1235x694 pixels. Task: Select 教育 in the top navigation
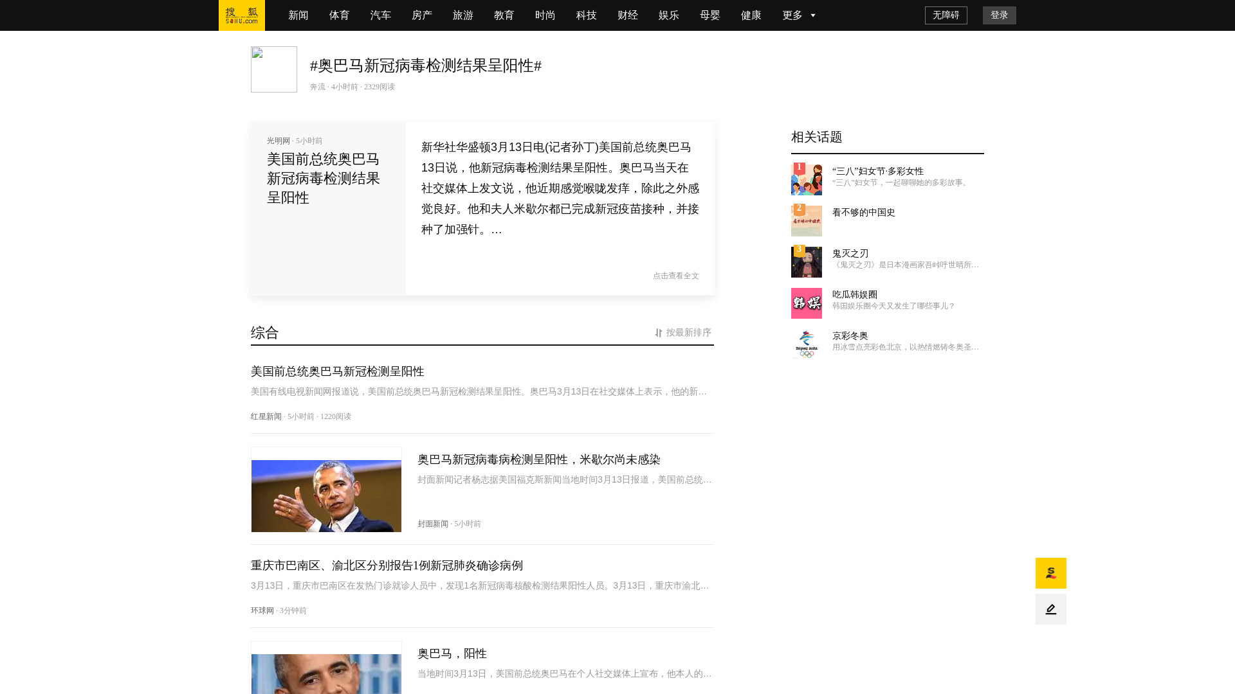click(504, 15)
